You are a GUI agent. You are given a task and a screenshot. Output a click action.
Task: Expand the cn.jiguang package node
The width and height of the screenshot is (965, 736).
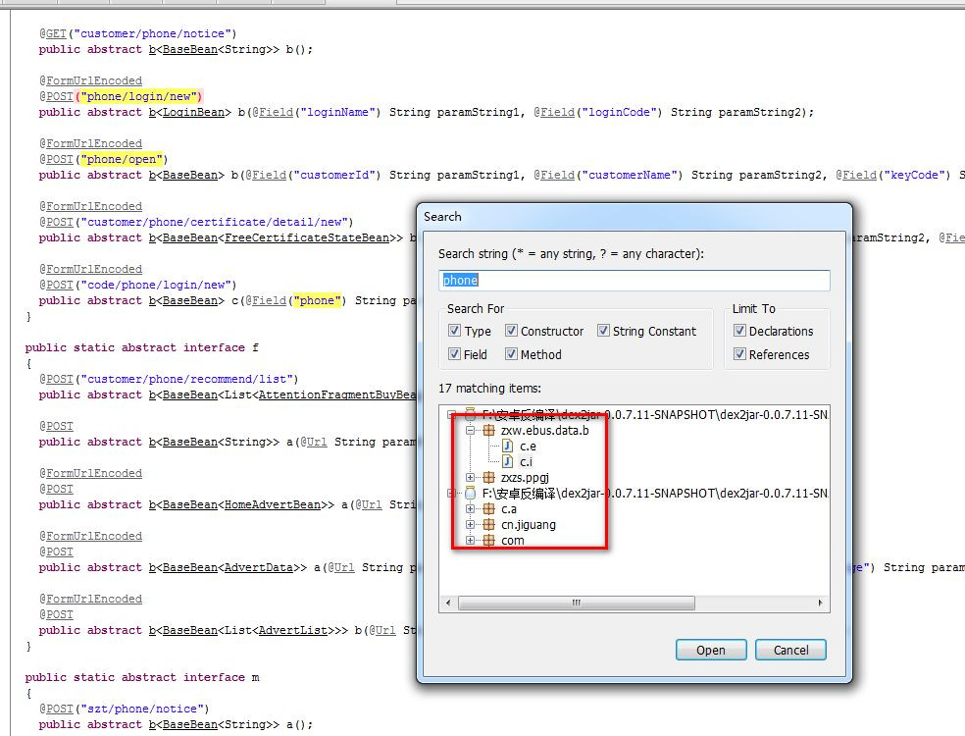coord(470,525)
